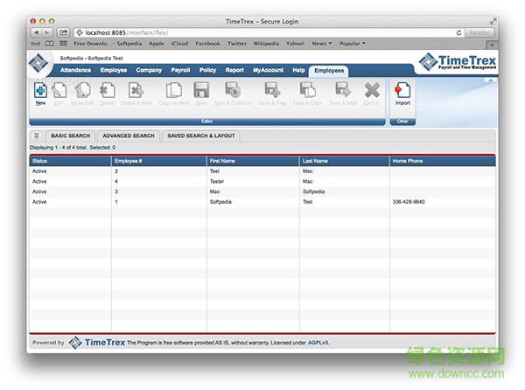Click the Save & New icon
Image resolution: width=525 pixels, height=390 pixels.
pos(272,90)
